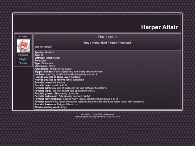
Task: Click the greeting 'Hiii! I'm Harper!'
Action: pyautogui.click(x=44, y=47)
